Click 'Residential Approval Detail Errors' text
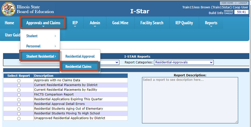 pos(59,104)
